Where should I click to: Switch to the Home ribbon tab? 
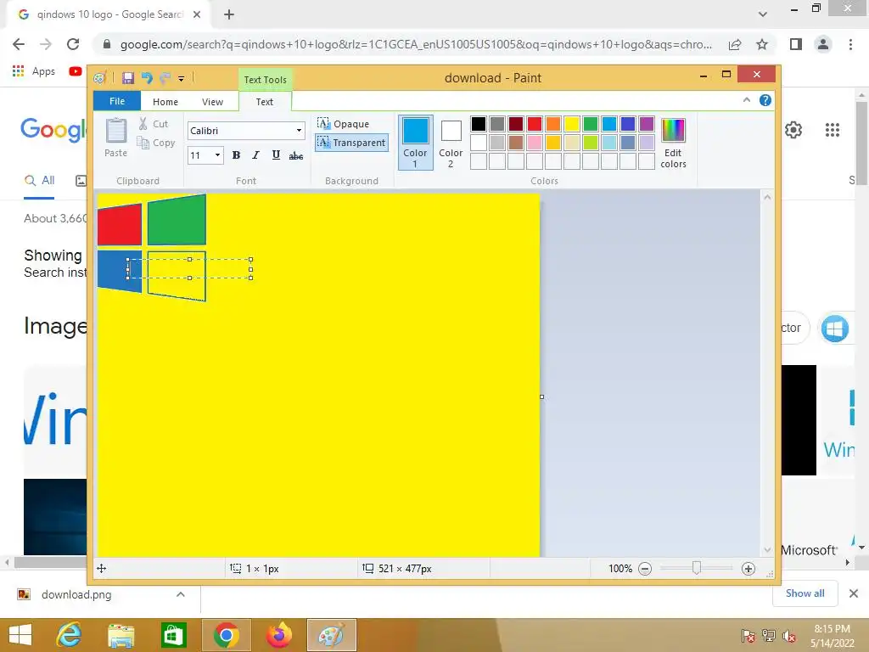[165, 102]
